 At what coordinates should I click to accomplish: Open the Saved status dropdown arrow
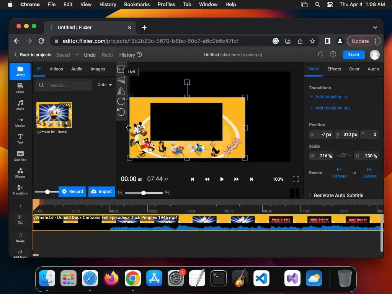coord(77,54)
